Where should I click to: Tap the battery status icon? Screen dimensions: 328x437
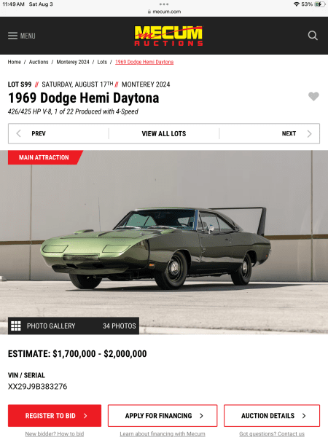(320, 4)
